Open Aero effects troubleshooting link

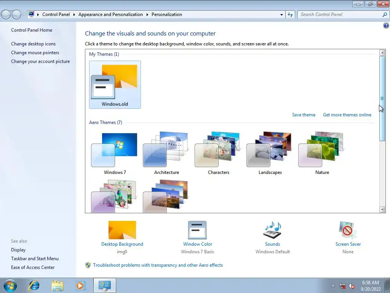(x=158, y=265)
